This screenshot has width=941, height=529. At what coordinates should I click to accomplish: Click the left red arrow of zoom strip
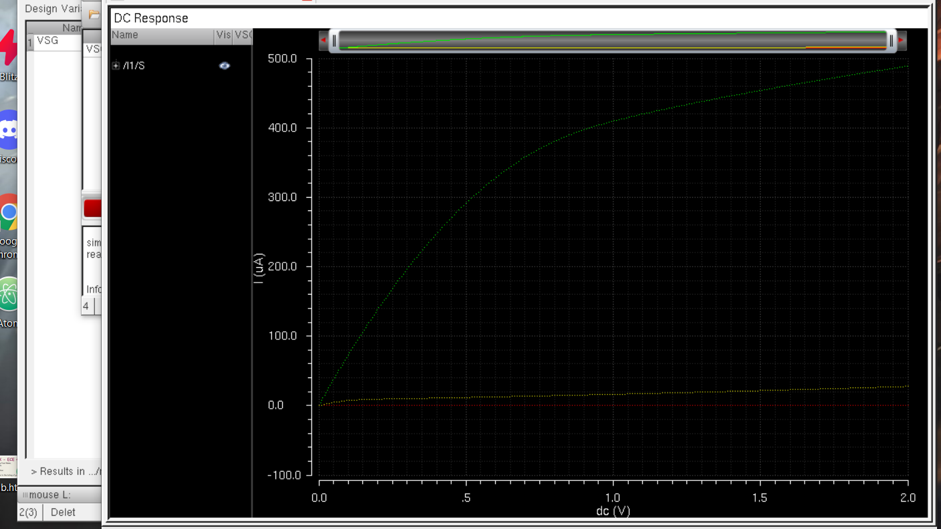324,41
